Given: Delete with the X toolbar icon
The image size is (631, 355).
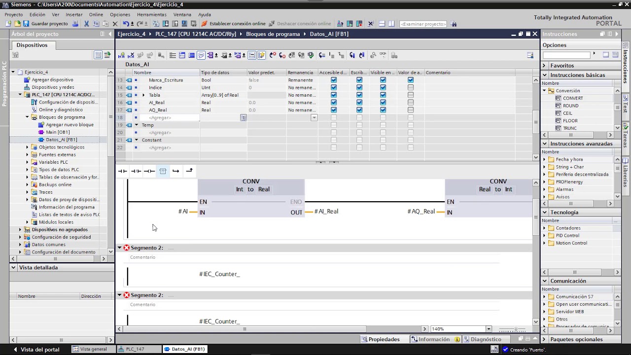Looking at the screenshot, I should [115, 24].
